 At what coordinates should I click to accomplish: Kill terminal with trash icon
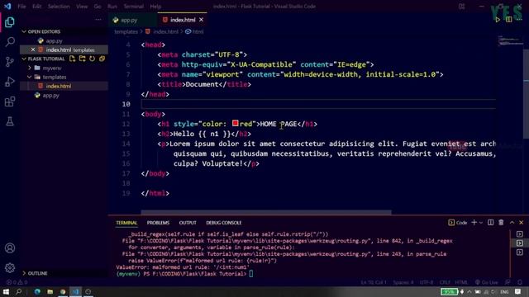[501, 223]
